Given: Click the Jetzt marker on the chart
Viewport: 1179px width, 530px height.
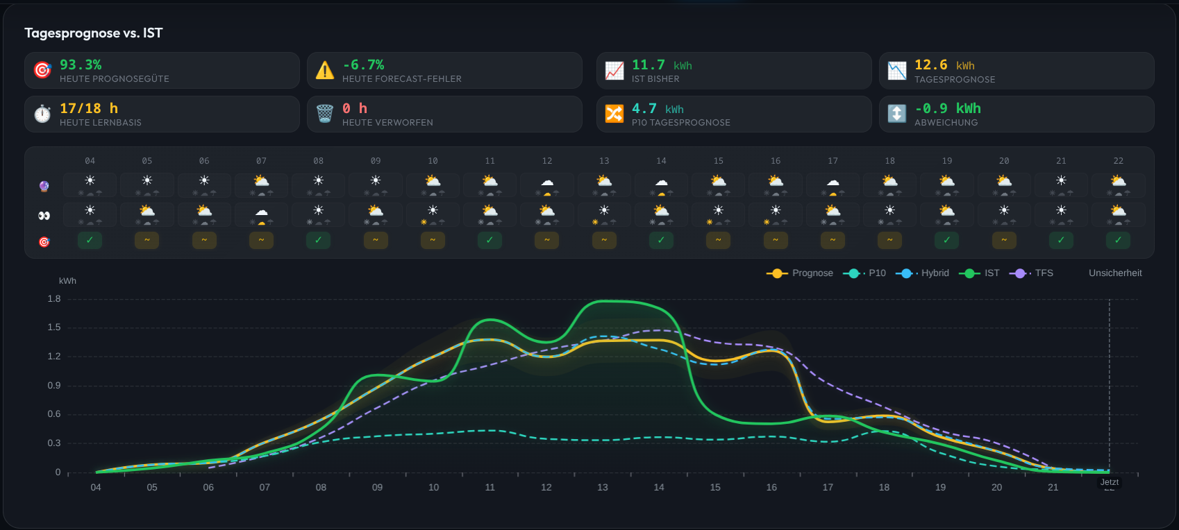Looking at the screenshot, I should pyautogui.click(x=1110, y=482).
